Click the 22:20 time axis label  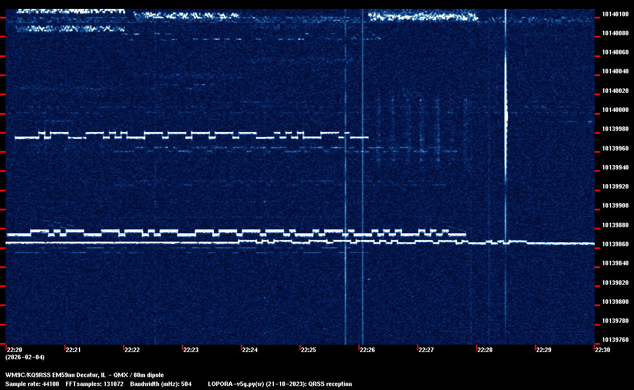pos(13,350)
